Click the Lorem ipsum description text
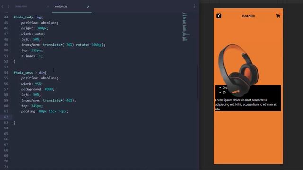Viewport: 303px width, 170px height. [246, 104]
